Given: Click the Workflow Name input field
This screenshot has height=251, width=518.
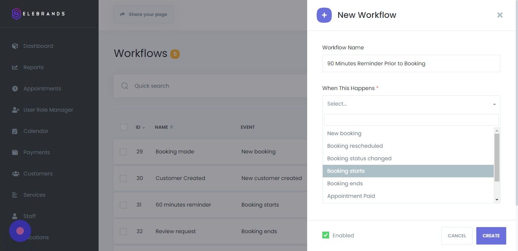Looking at the screenshot, I should point(411,63).
